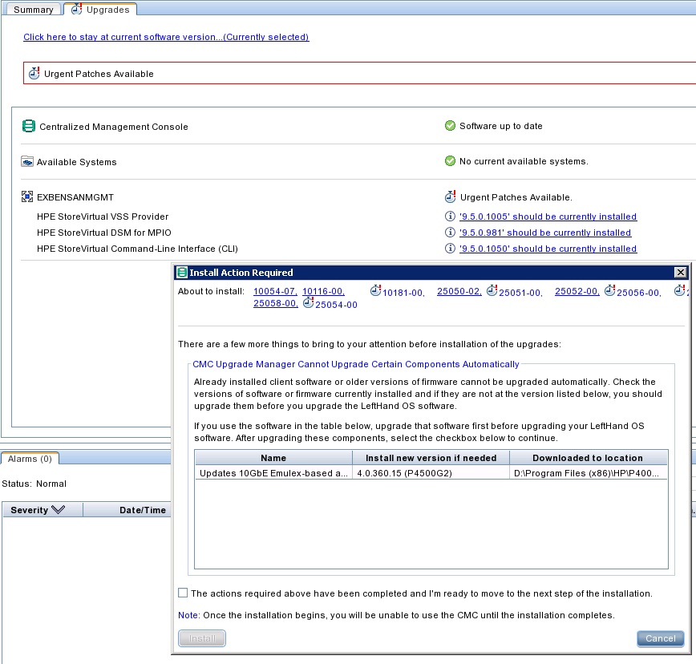
Task: Click the Install button
Action: 202,638
